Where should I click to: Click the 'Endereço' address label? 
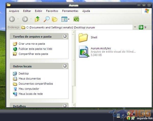[x=14, y=27]
